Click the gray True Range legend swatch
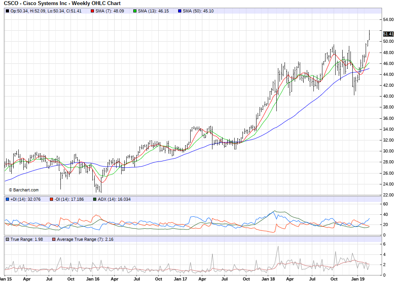 click(x=7, y=239)
